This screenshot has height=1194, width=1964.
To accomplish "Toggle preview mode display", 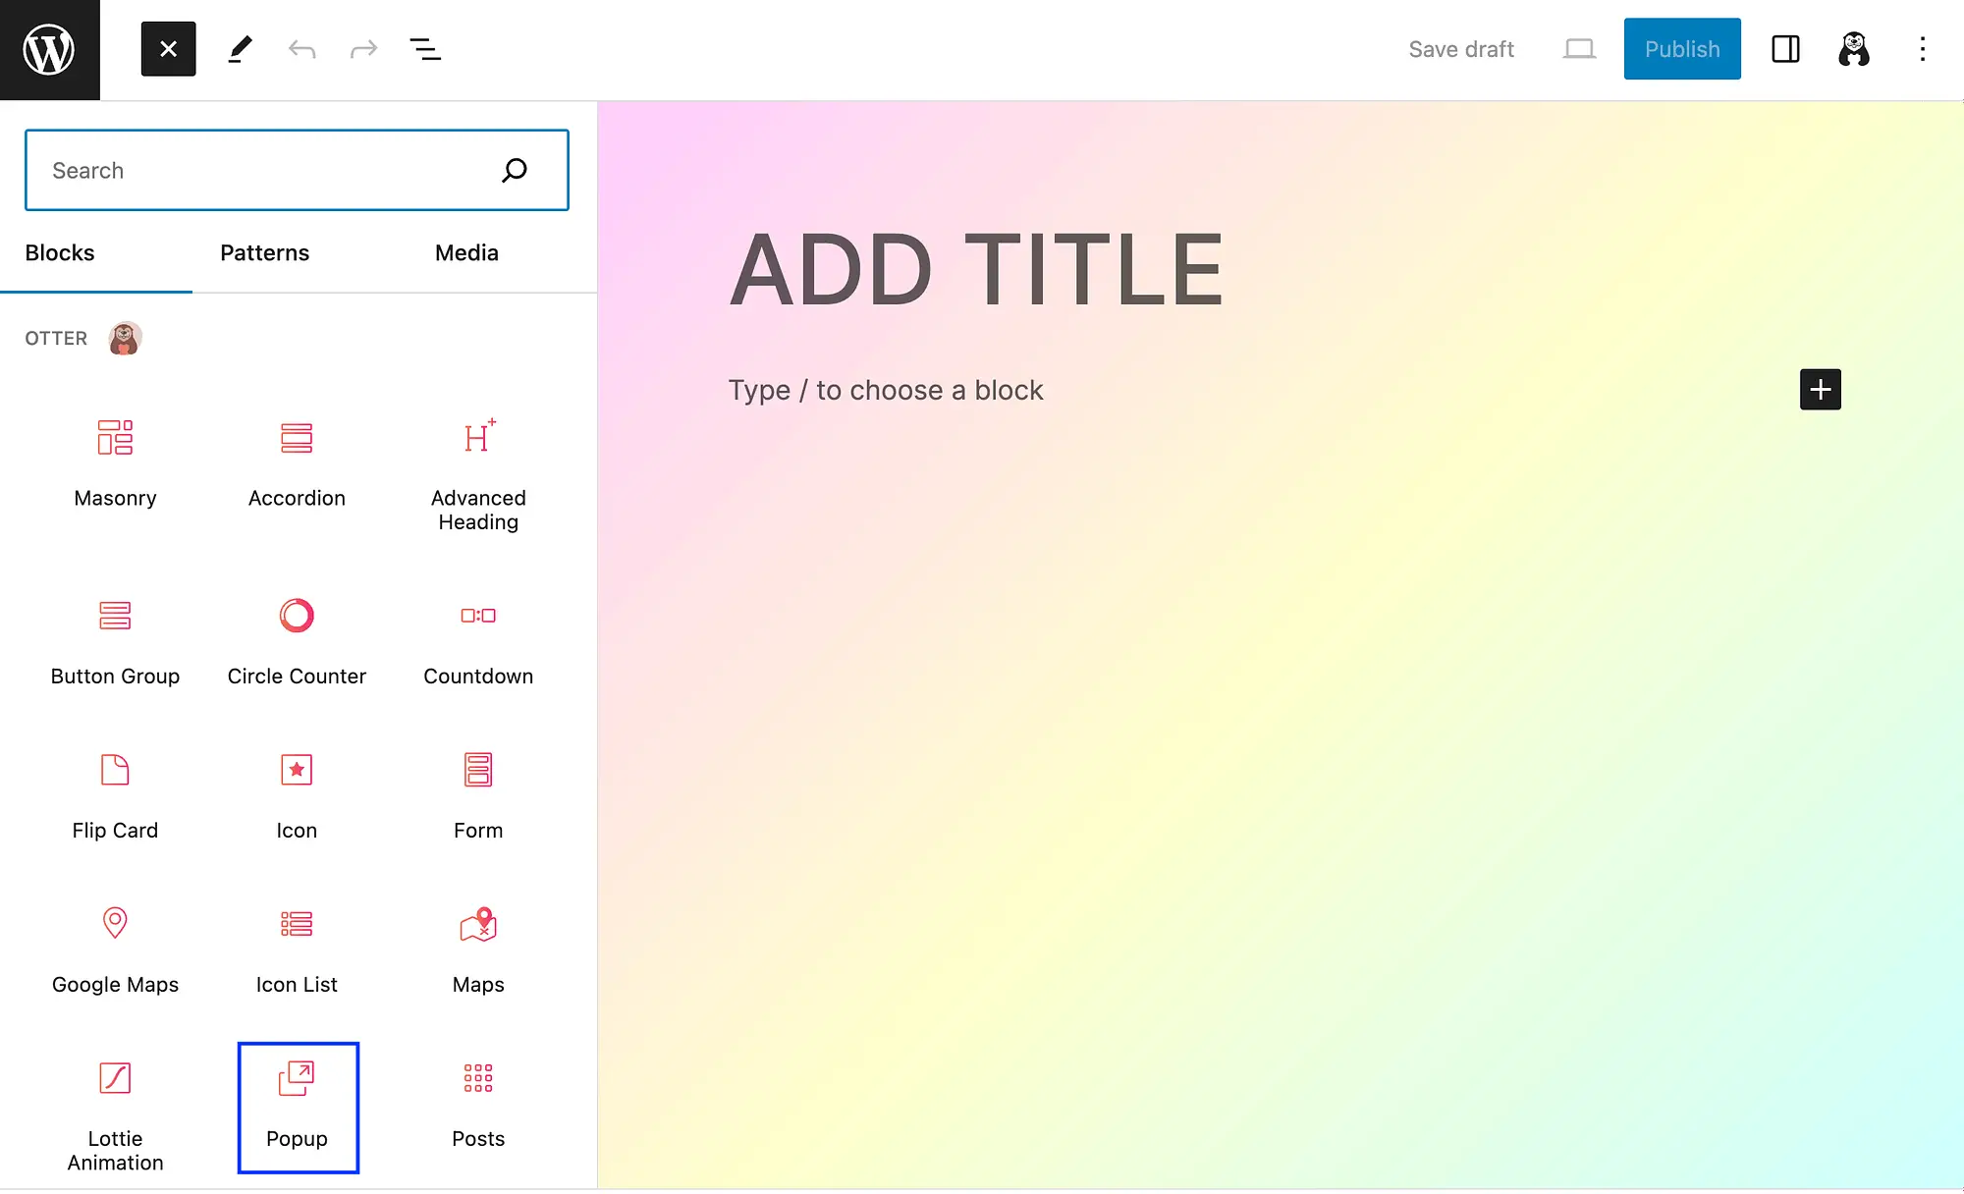I will 1578,49.
